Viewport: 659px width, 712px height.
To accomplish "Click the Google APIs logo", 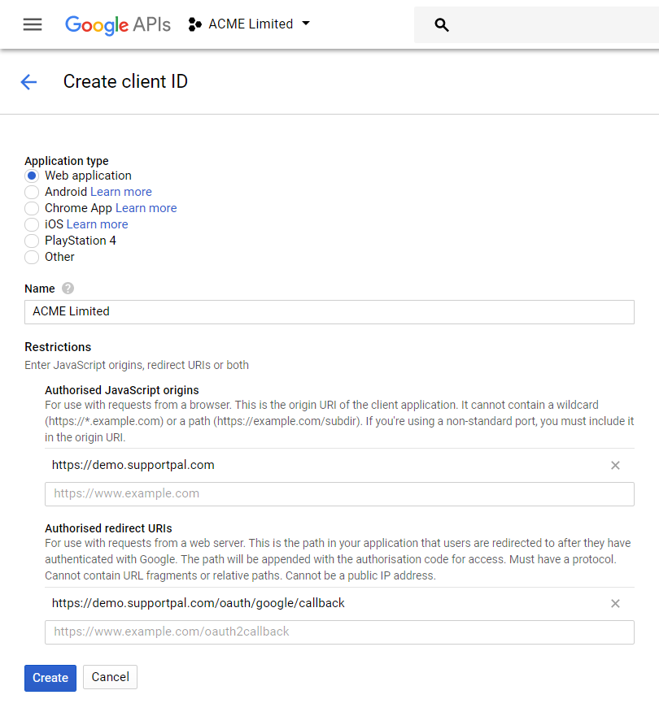I will (118, 24).
